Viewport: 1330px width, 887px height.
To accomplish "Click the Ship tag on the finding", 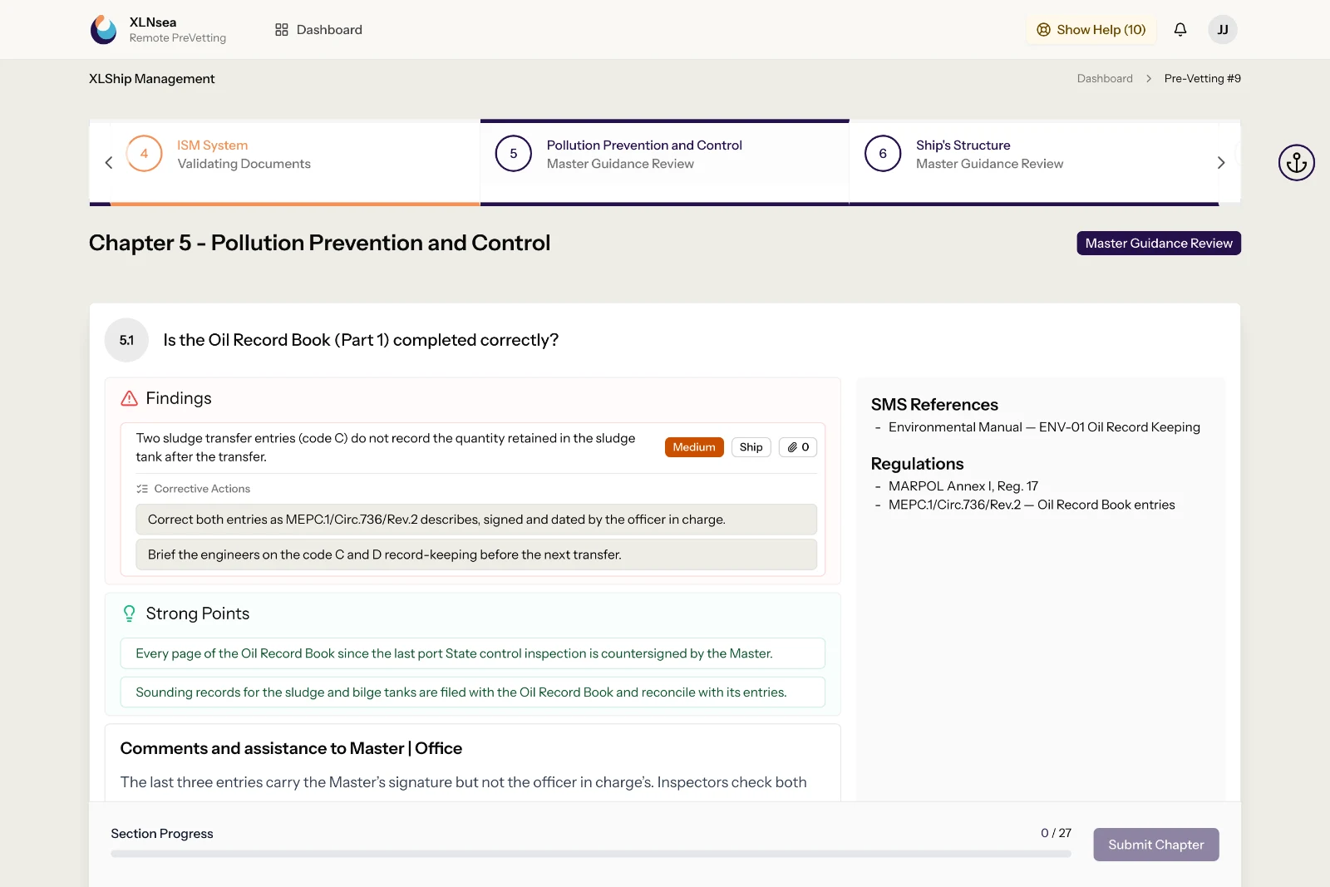I will click(751, 447).
